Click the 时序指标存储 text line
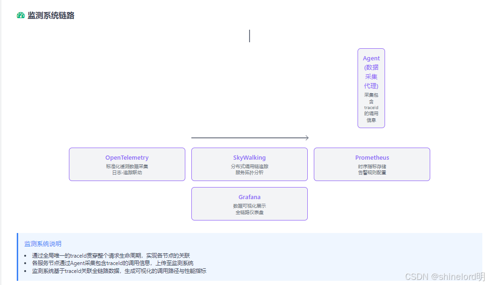This screenshot has height=285, width=487. 372,166
